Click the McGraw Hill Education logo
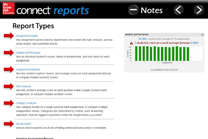The image size is (208, 139). (x=8, y=8)
